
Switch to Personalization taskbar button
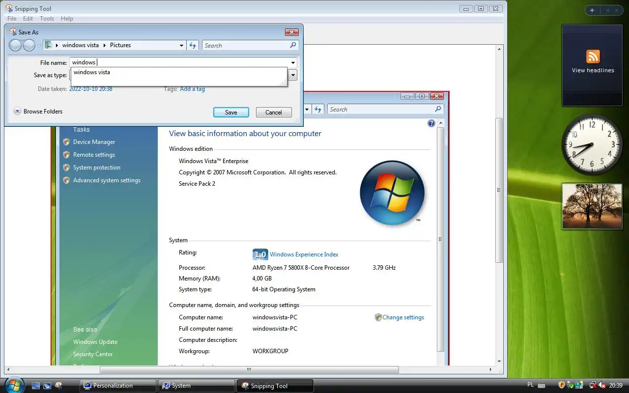tap(117, 386)
